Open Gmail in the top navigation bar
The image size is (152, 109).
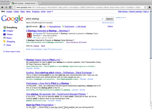click(x=43, y=11)
